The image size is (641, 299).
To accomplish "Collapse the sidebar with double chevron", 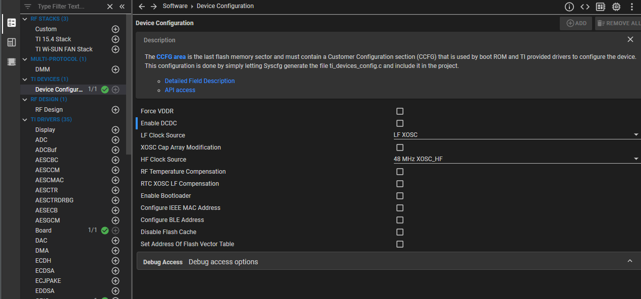I will 122,7.
